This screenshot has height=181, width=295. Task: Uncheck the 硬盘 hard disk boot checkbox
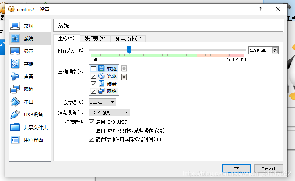pyautogui.click(x=93, y=84)
